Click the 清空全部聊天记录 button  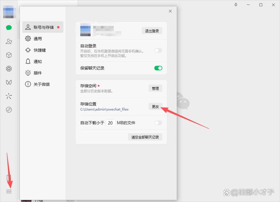click(x=145, y=137)
